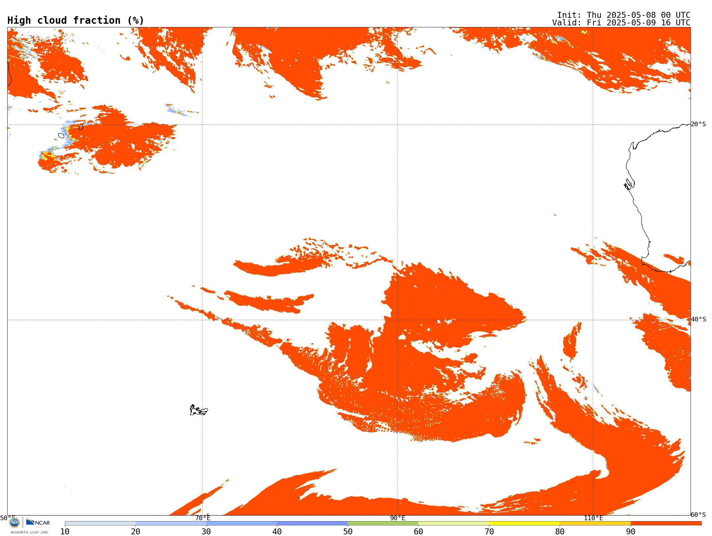Click the 90+ orange-red colorbar segment

(x=666, y=523)
